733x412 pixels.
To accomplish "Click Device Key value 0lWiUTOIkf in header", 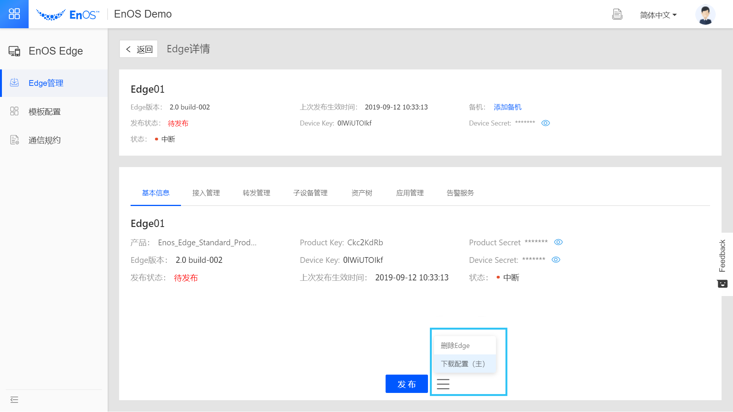I will [354, 123].
